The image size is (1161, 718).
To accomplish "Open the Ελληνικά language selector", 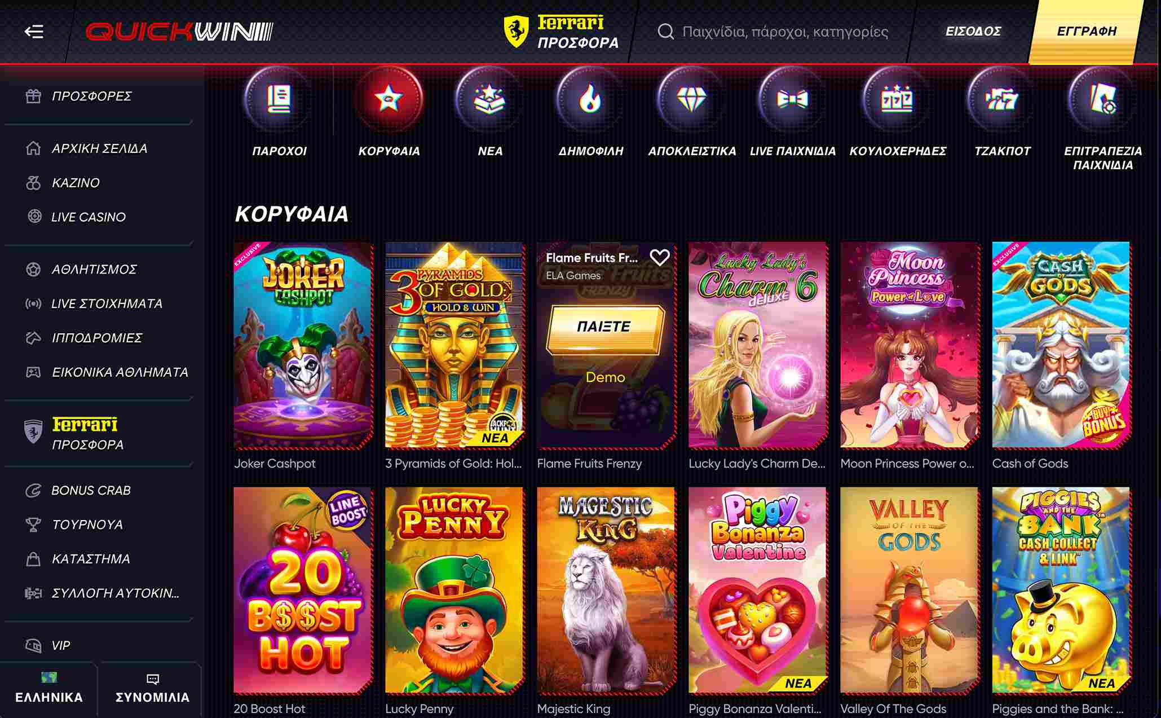I will pyautogui.click(x=49, y=689).
